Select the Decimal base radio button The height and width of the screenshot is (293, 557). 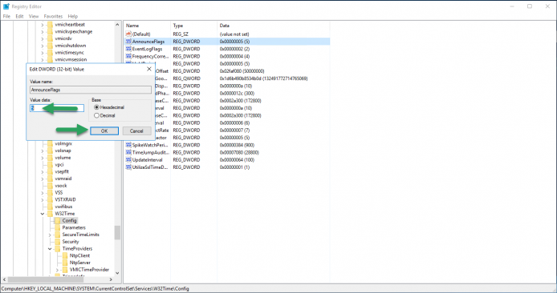pyautogui.click(x=96, y=115)
